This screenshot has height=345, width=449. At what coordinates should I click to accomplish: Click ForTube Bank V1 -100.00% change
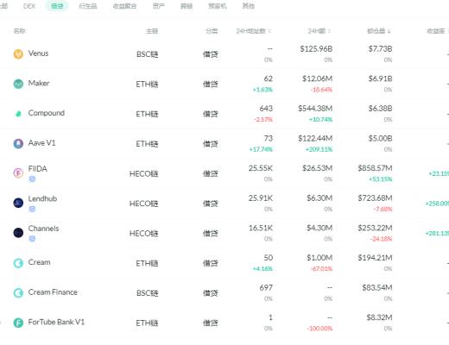tap(319, 329)
